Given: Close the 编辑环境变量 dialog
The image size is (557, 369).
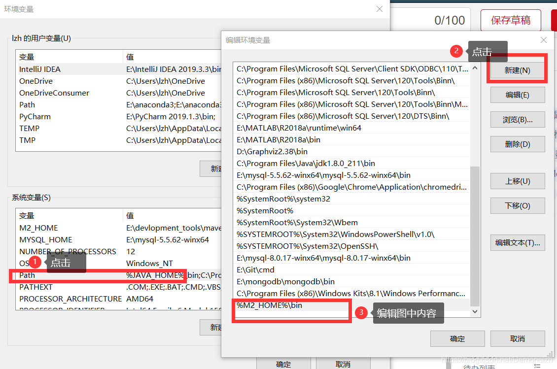Looking at the screenshot, I should click(544, 40).
